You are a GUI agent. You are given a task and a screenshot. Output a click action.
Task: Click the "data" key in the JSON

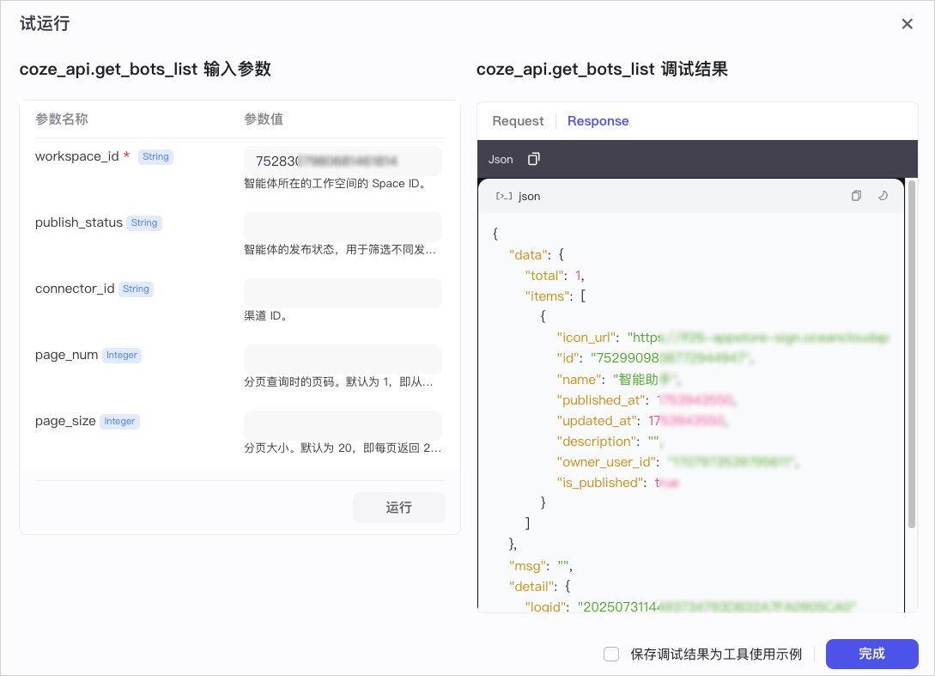[528, 255]
